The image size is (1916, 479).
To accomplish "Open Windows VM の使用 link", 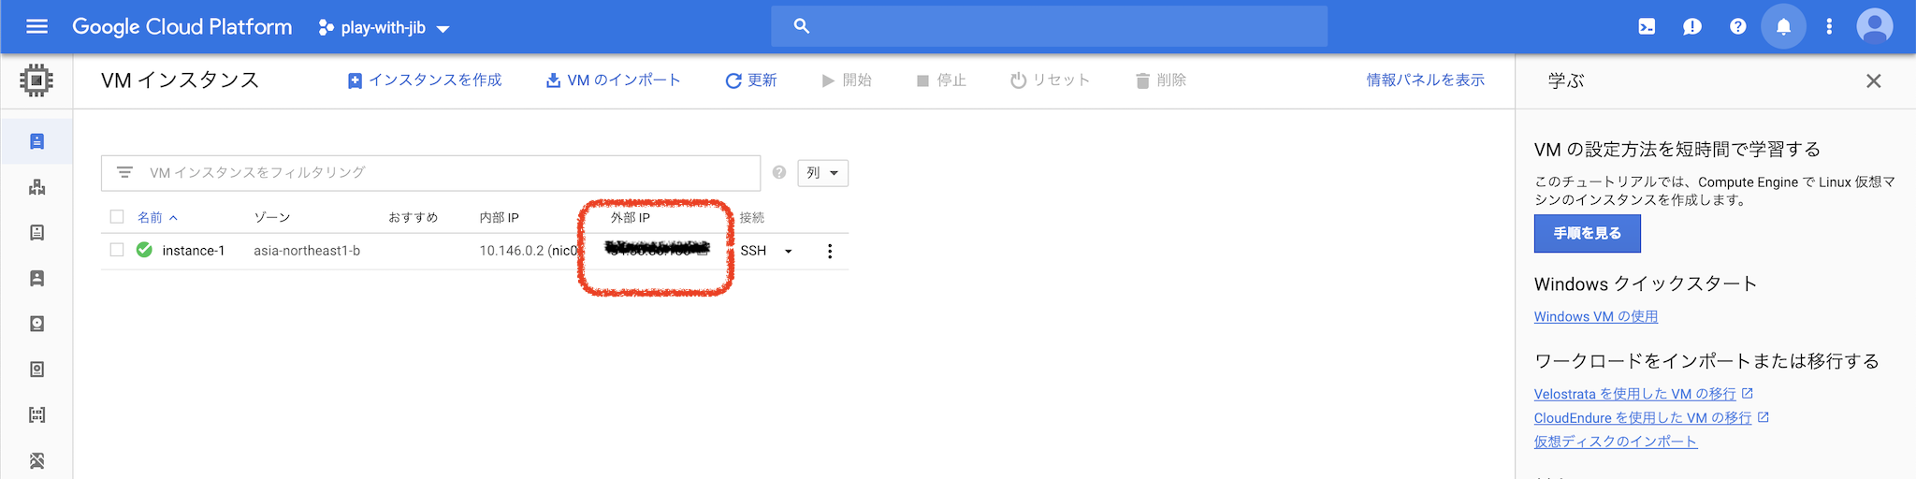I will click(x=1596, y=316).
